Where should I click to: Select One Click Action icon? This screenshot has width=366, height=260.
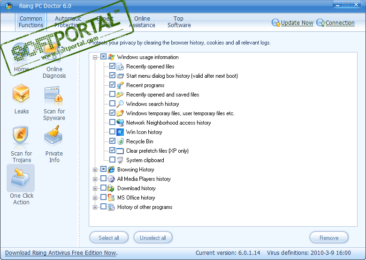pos(21,178)
